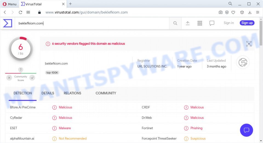Take a snapshot with camera icon
The height and width of the screenshot is (143, 263).
tap(221, 12)
